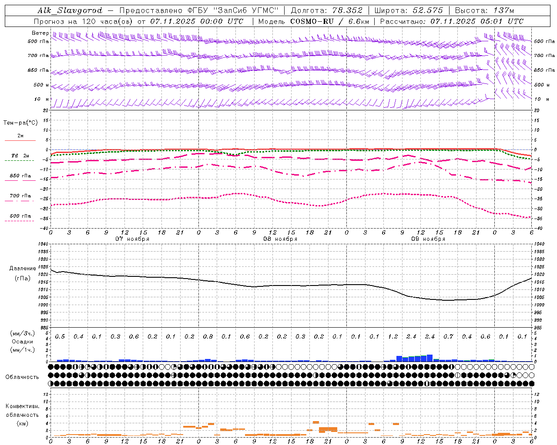Image resolution: width=557 pixels, height=445 pixels.
Task: Select the (мм/3ч.) precipitation unit label
Action: click(22, 333)
